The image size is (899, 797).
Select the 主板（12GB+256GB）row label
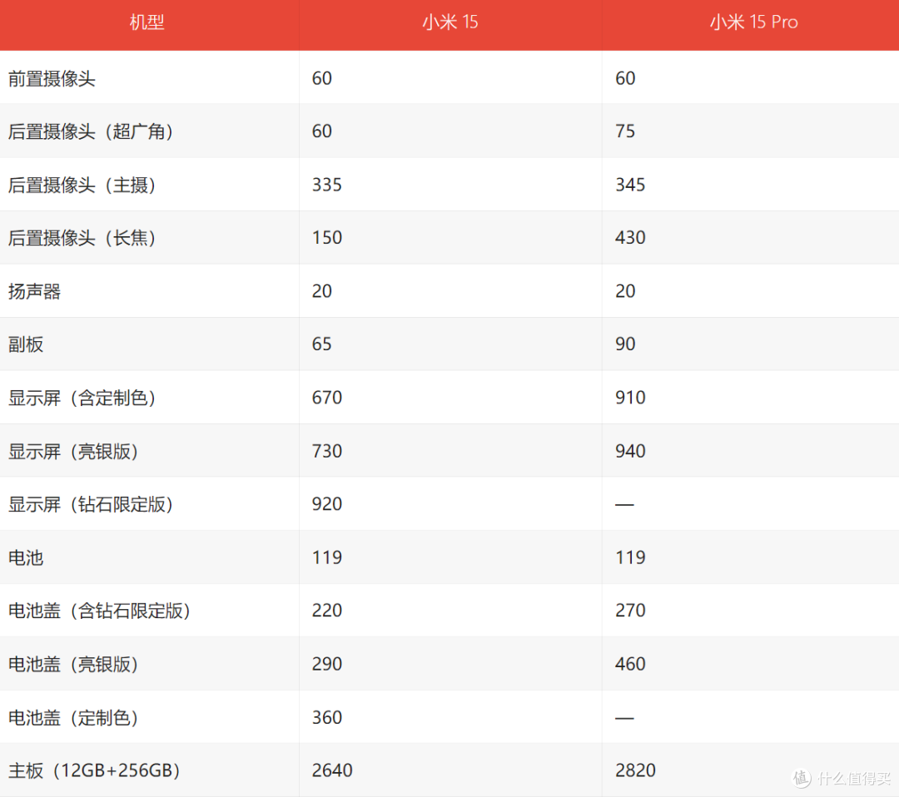95,770
